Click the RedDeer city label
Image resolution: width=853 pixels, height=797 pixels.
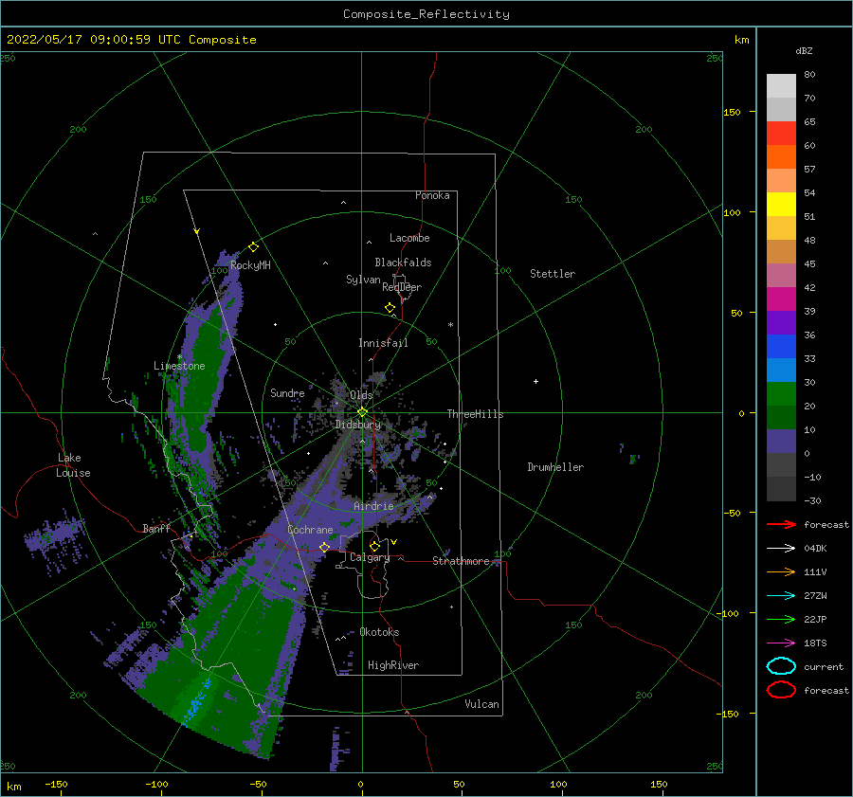point(402,287)
